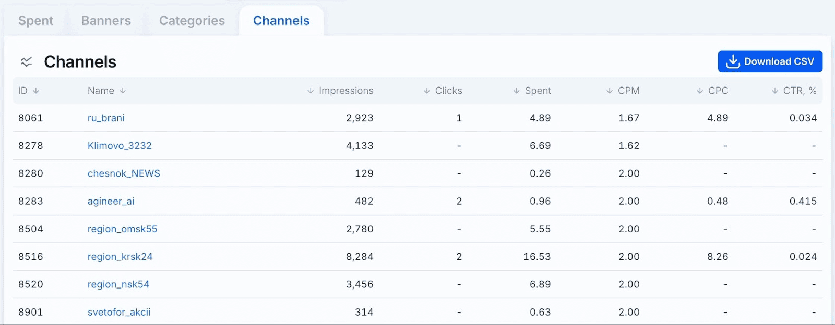Click ID cell 8504
The width and height of the screenshot is (835, 325).
(31, 229)
